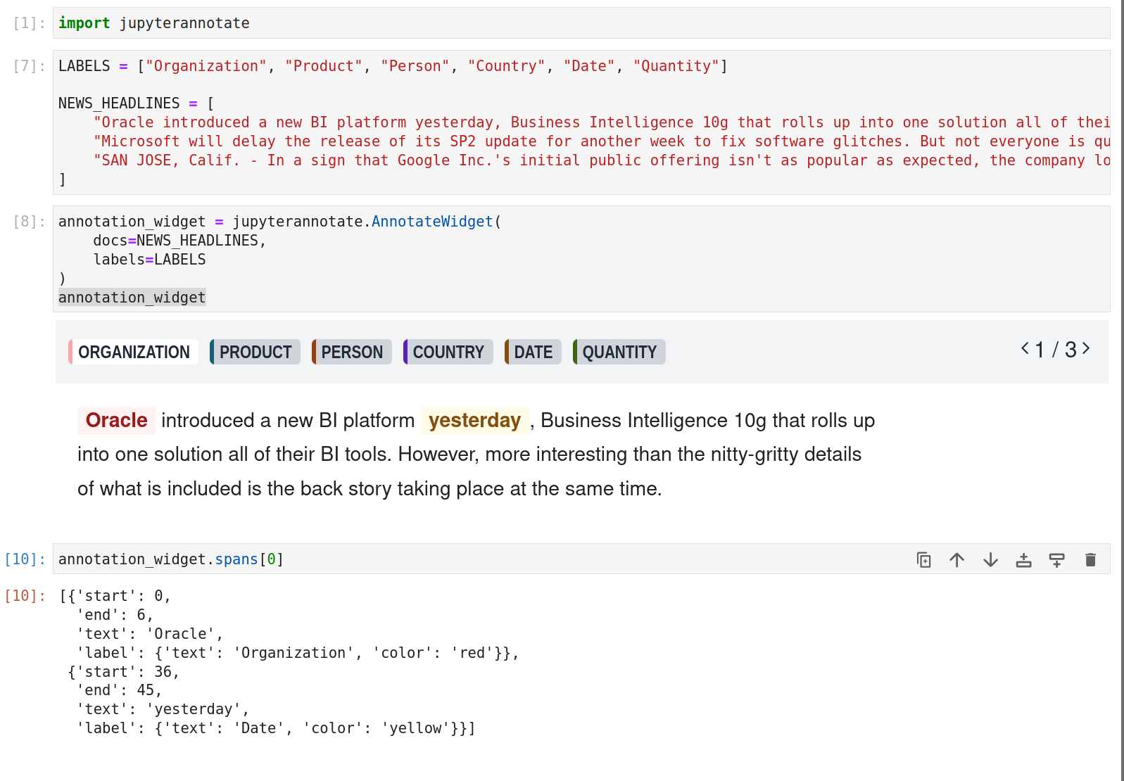Select the QUANTITY label
The width and height of the screenshot is (1124, 781).
pyautogui.click(x=619, y=352)
